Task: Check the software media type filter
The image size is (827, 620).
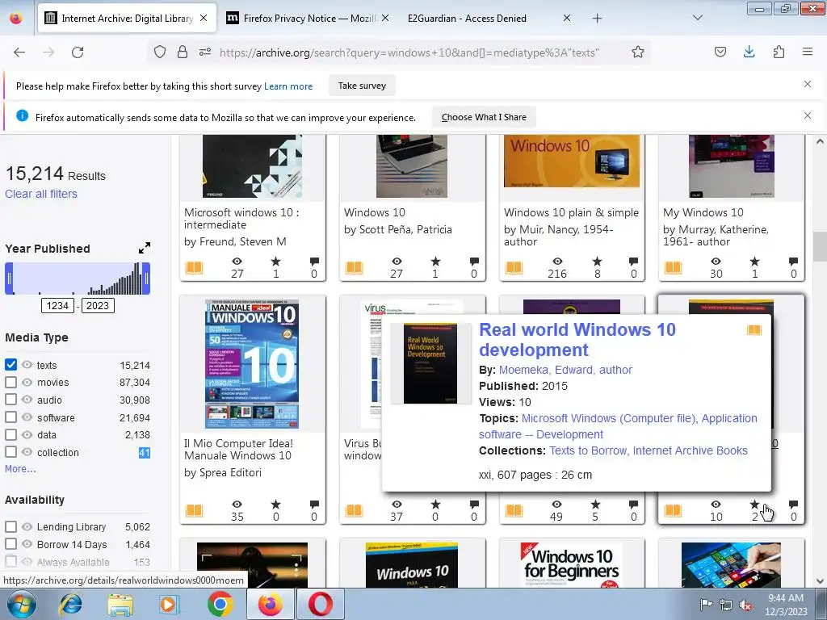Action: click(11, 417)
